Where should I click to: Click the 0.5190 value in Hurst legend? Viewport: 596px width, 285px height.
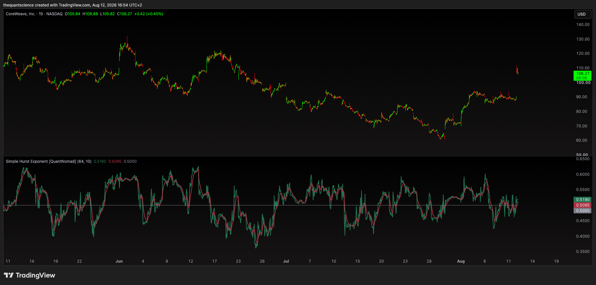coord(100,161)
